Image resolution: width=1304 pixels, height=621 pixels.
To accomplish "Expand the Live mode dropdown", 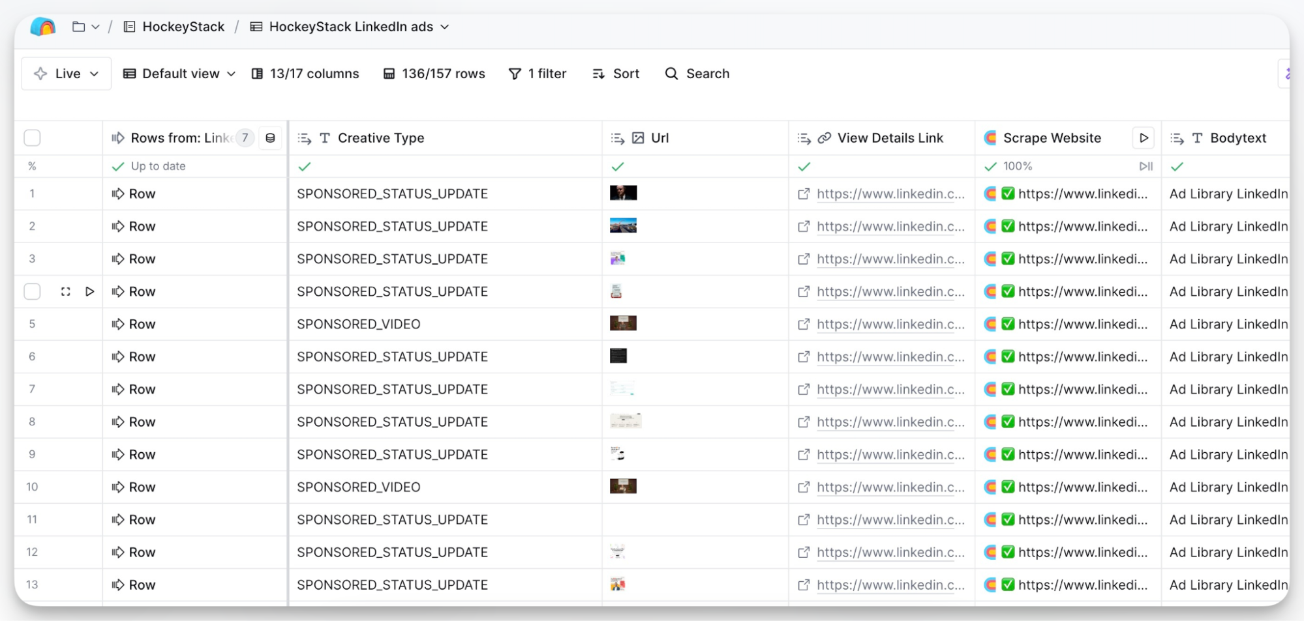I will tap(95, 74).
